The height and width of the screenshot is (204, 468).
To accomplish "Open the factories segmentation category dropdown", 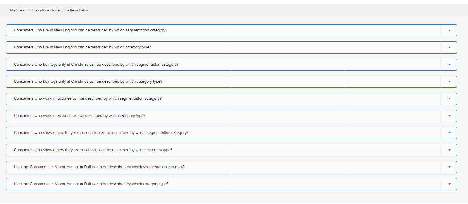I will [x=449, y=98].
